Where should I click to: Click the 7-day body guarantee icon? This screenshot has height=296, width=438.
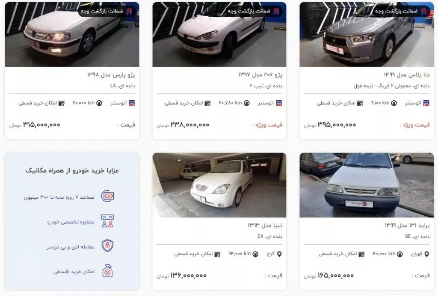click(107, 196)
